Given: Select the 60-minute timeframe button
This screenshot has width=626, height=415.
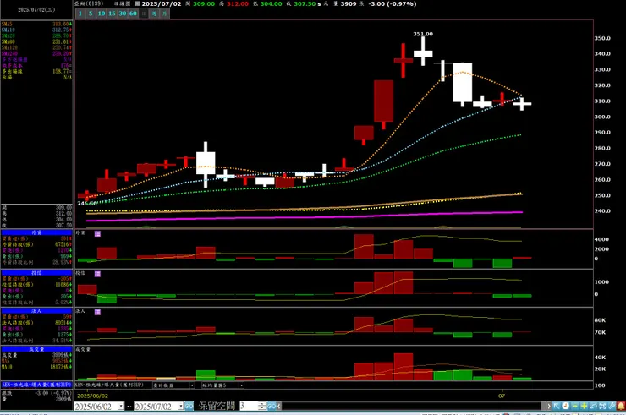Looking at the screenshot, I should pos(133,14).
